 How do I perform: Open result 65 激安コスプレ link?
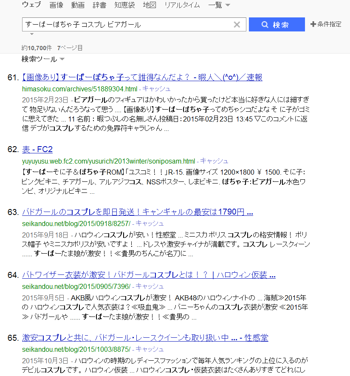tap(145, 338)
